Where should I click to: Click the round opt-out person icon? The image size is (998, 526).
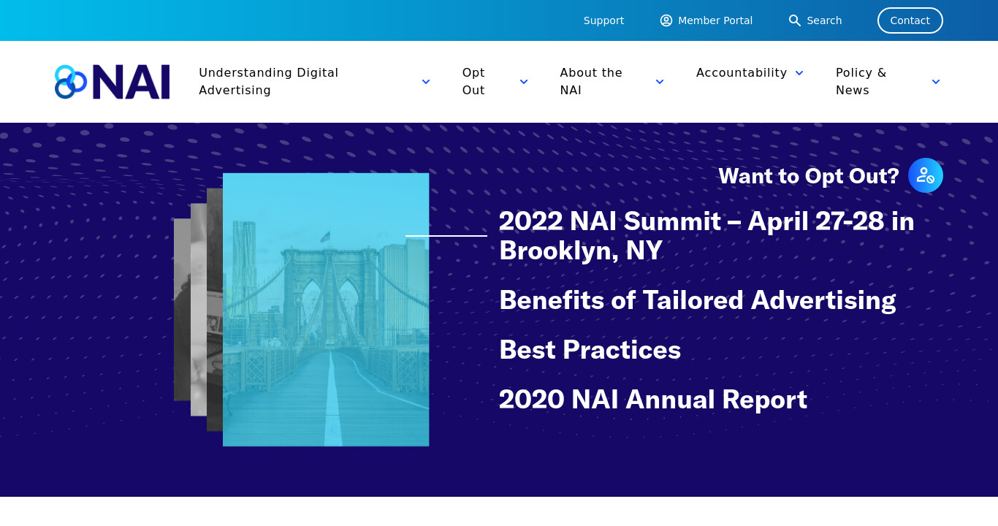926,175
